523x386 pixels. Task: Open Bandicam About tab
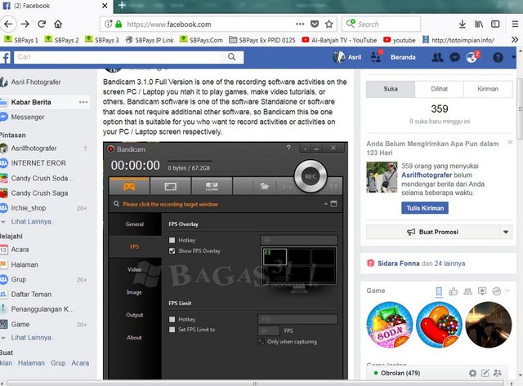point(135,337)
